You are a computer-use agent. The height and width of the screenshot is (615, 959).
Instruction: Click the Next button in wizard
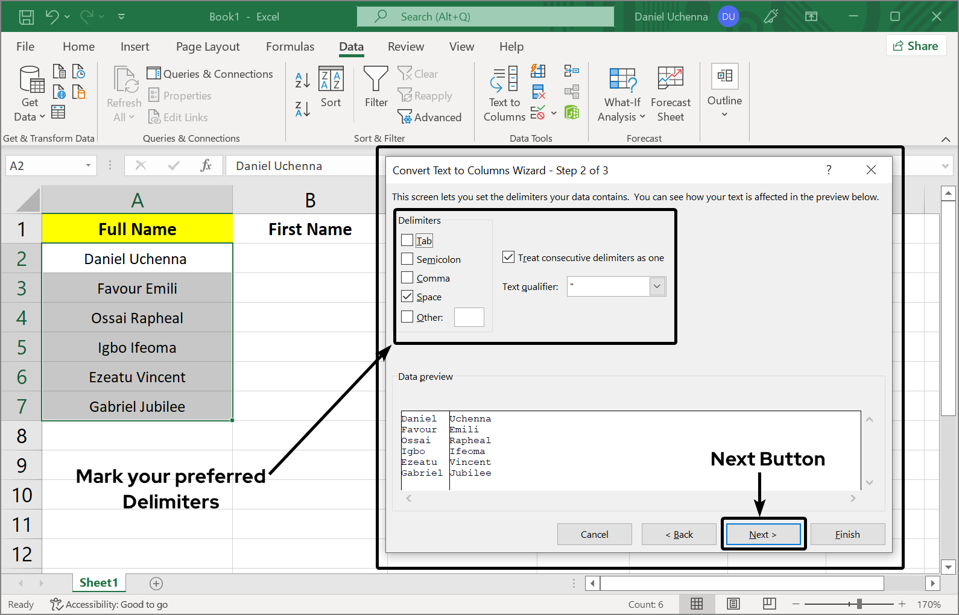click(763, 534)
